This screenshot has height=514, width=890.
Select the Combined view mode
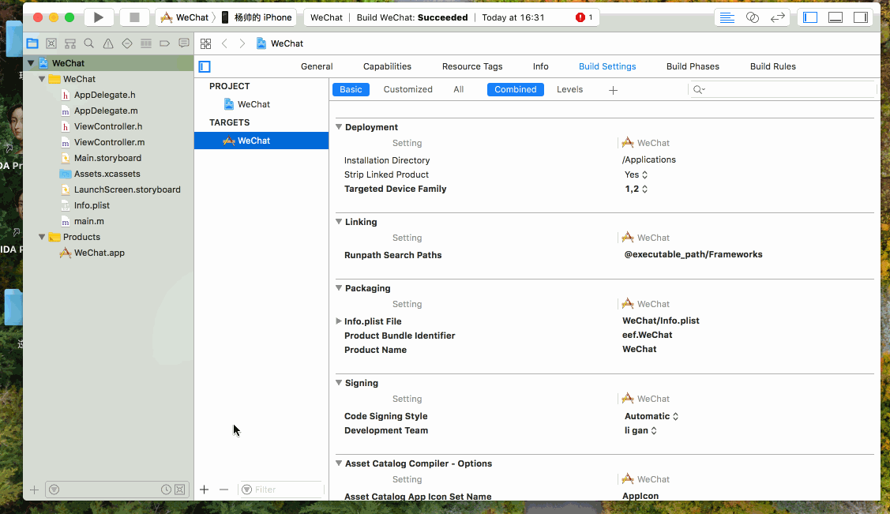coord(516,90)
